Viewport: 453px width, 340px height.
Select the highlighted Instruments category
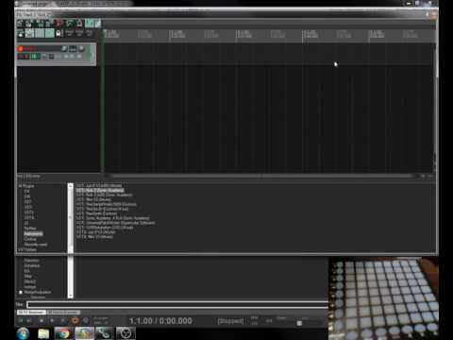[33, 233]
